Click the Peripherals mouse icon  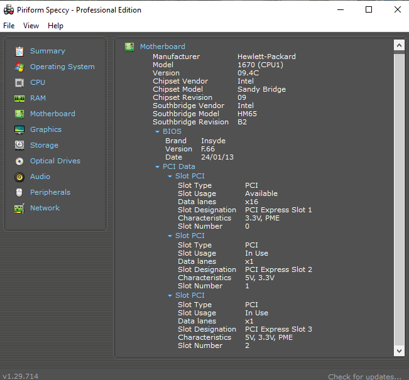[x=19, y=192]
